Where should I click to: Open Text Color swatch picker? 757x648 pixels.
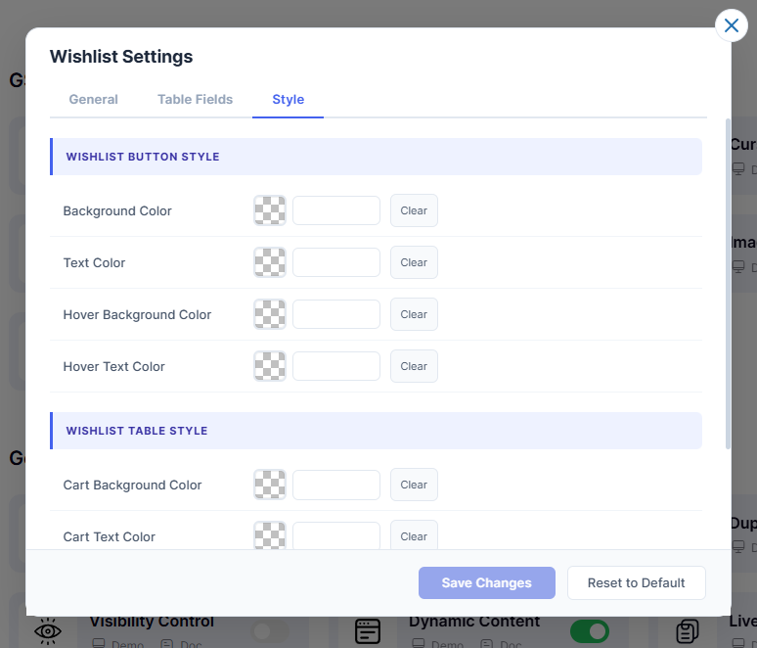[x=270, y=262]
